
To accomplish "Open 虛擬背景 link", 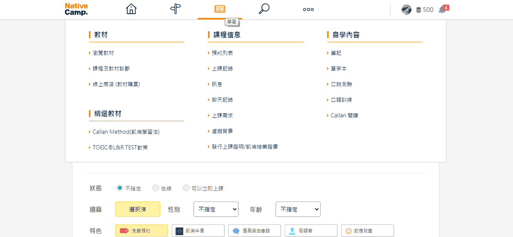I will click(222, 131).
